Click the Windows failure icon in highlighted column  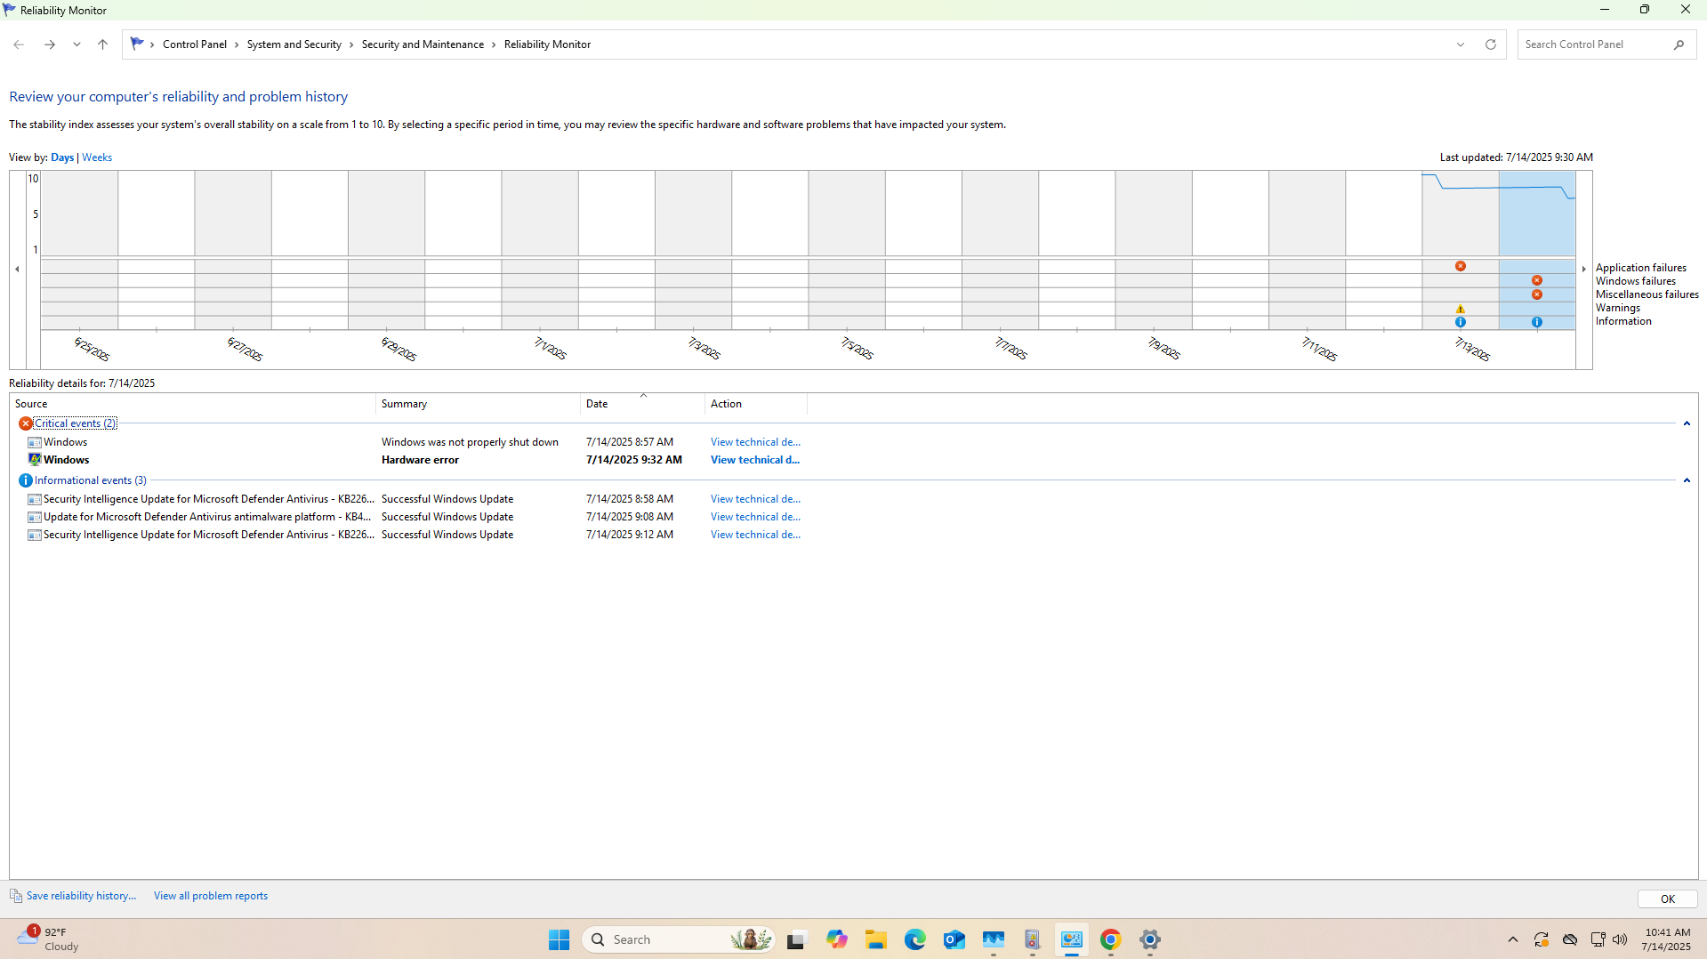(1536, 280)
